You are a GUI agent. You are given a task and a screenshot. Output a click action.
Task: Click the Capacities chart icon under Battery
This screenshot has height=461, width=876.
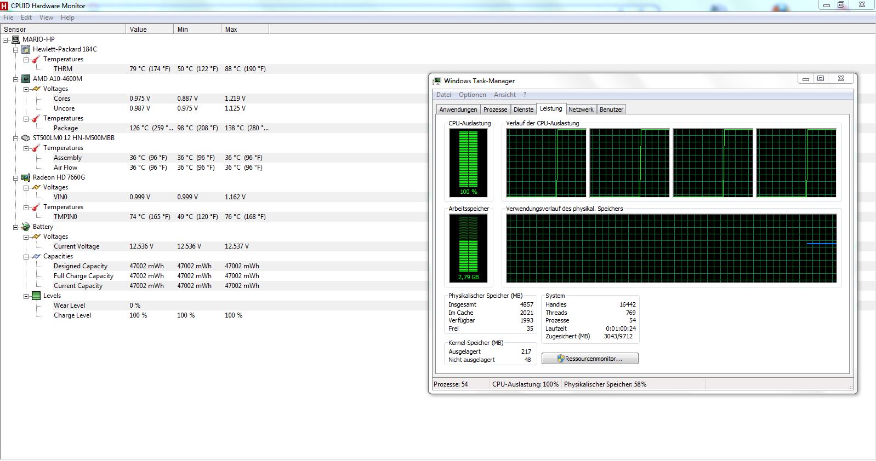(x=36, y=256)
